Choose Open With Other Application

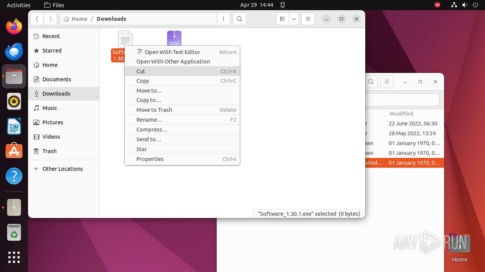(x=182, y=62)
